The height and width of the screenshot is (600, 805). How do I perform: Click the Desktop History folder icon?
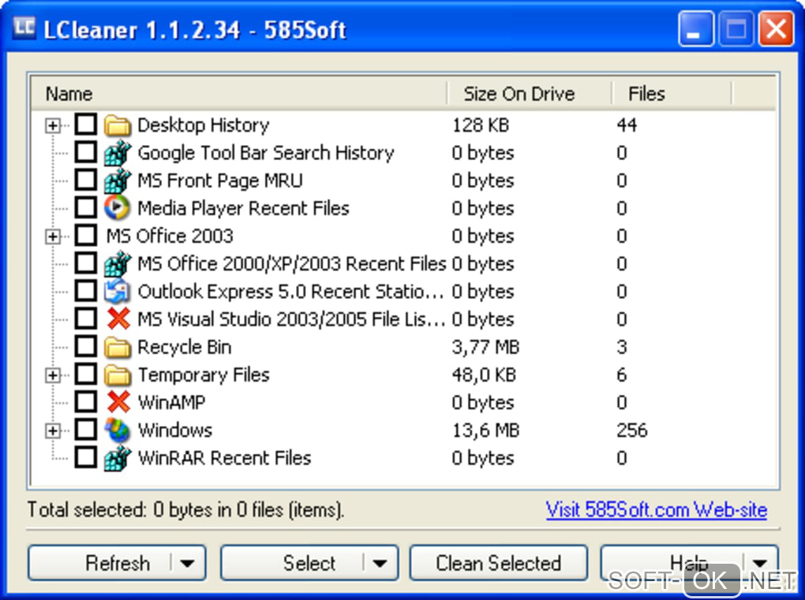pyautogui.click(x=118, y=125)
